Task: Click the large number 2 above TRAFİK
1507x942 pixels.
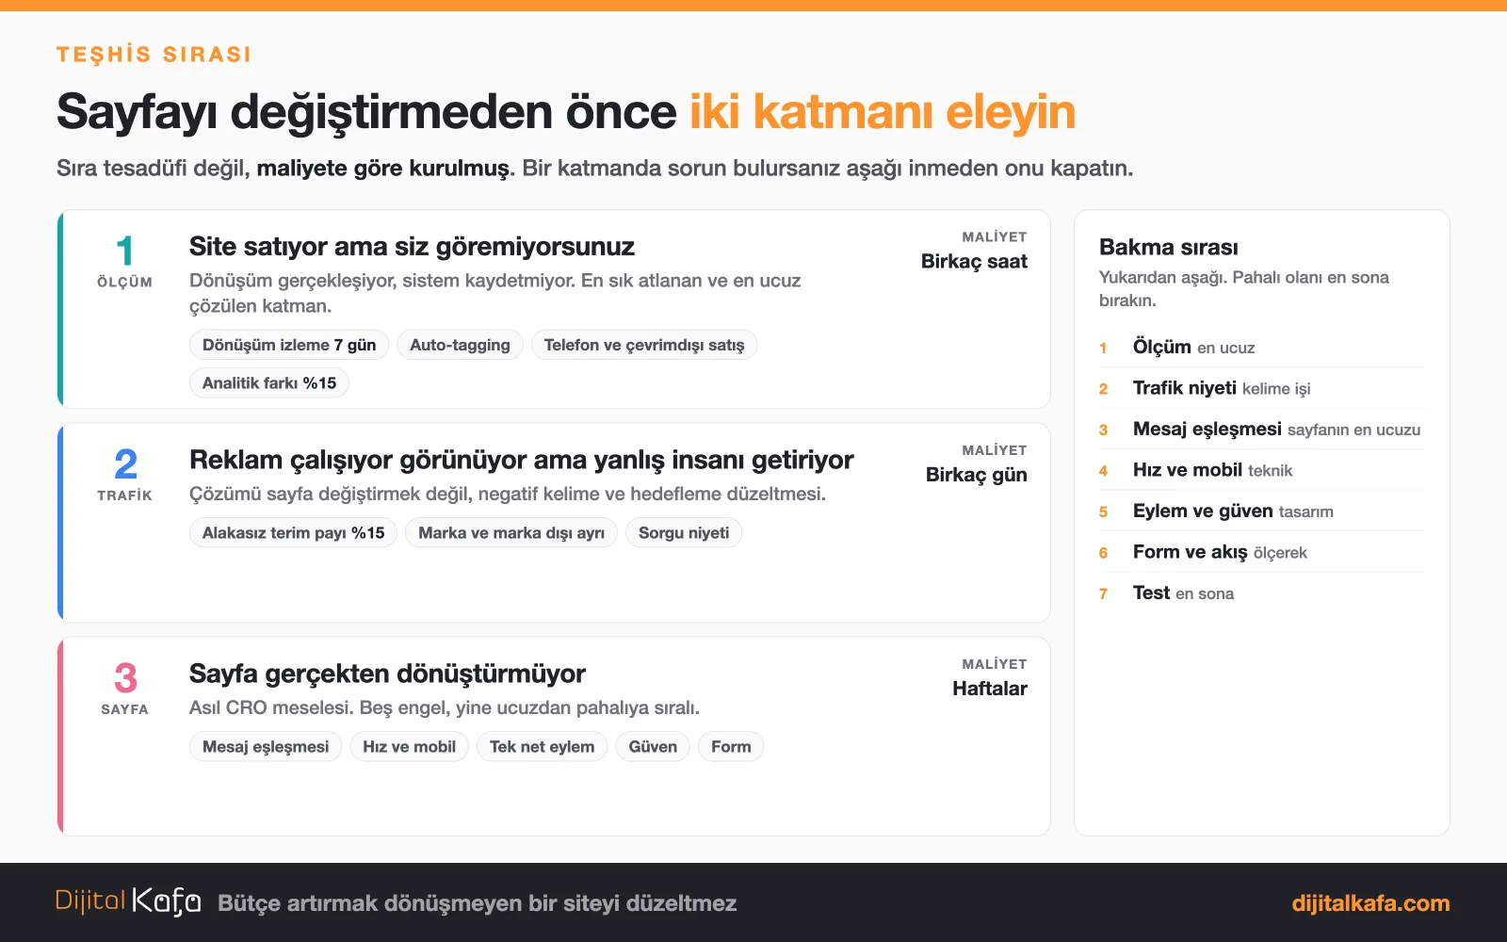Action: [x=125, y=464]
